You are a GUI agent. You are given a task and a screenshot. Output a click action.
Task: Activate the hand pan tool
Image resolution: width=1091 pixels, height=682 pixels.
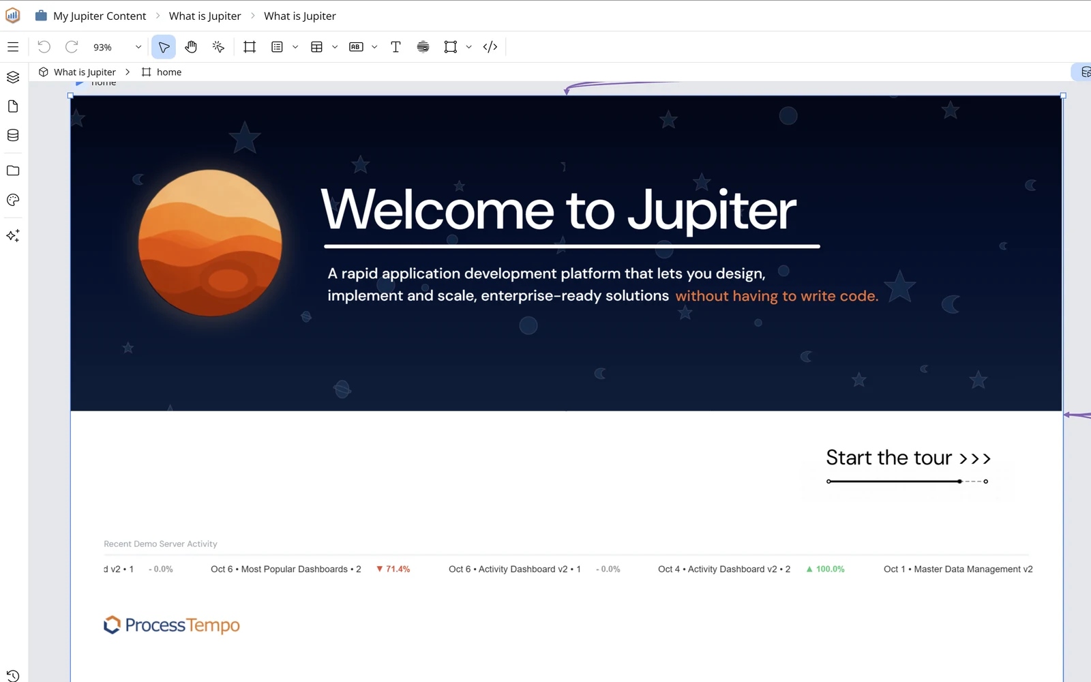191,47
